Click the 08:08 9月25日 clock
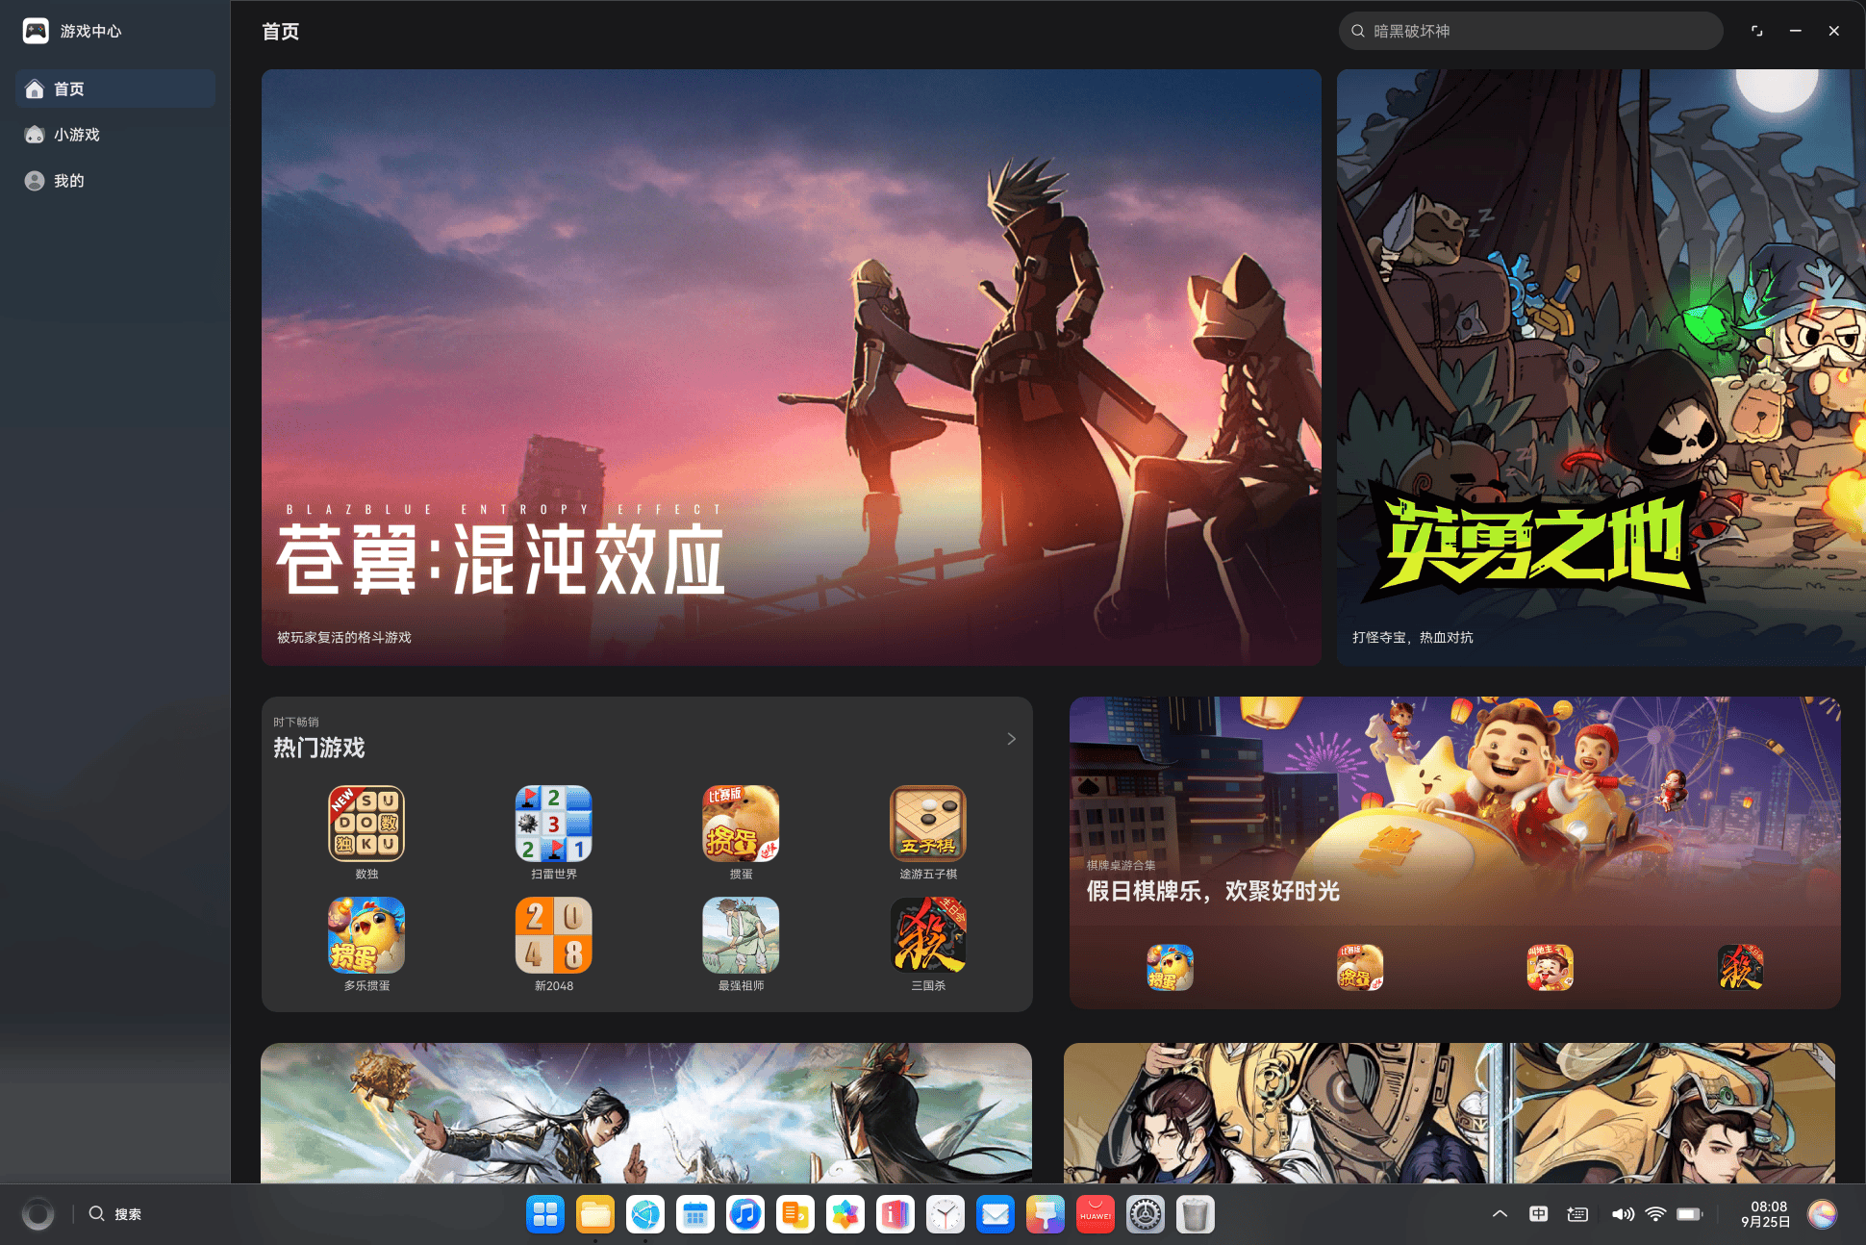Screen dimensions: 1866x1245 [x=1766, y=1214]
